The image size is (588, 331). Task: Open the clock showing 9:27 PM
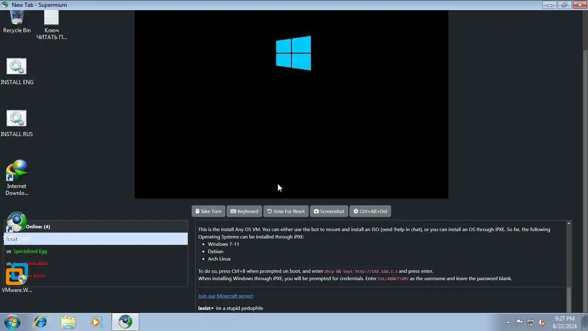565,322
